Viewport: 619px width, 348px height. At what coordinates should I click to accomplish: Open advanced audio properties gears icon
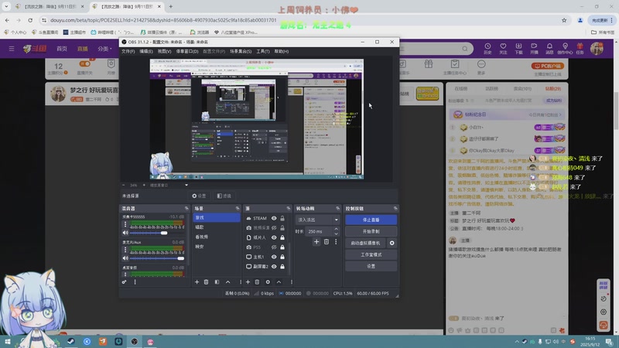(x=124, y=281)
